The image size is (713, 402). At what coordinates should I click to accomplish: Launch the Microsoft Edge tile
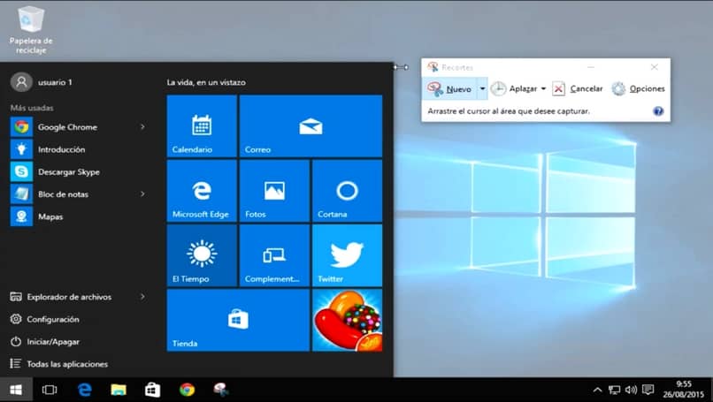pos(202,191)
